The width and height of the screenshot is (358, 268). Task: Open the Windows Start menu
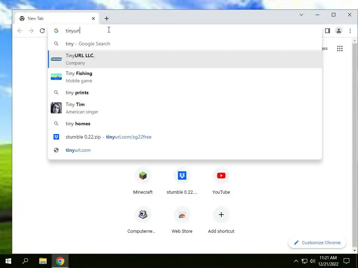point(8,261)
